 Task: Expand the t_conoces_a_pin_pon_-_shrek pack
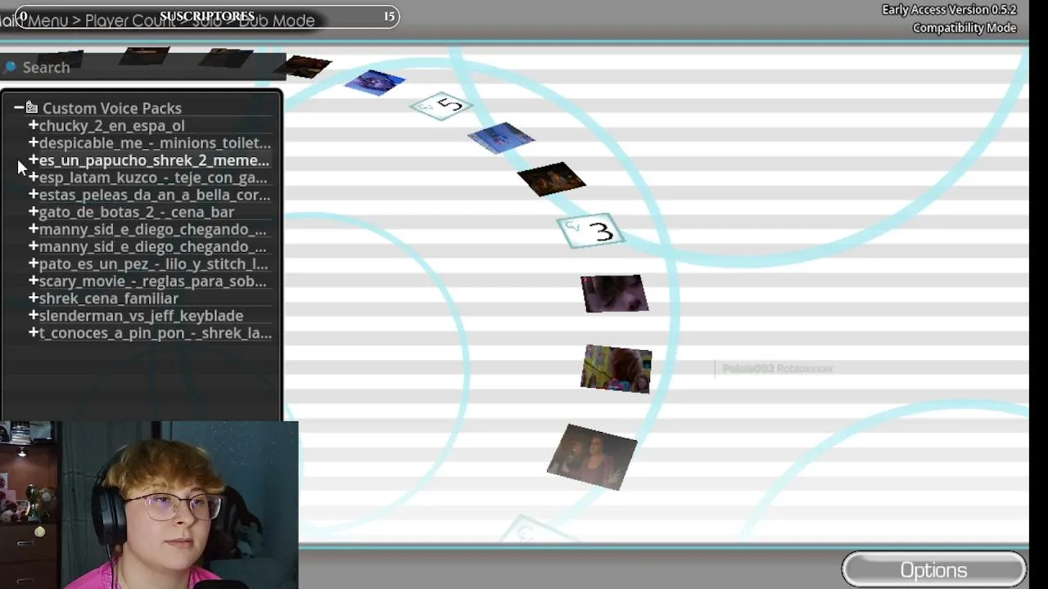pyautogui.click(x=34, y=332)
